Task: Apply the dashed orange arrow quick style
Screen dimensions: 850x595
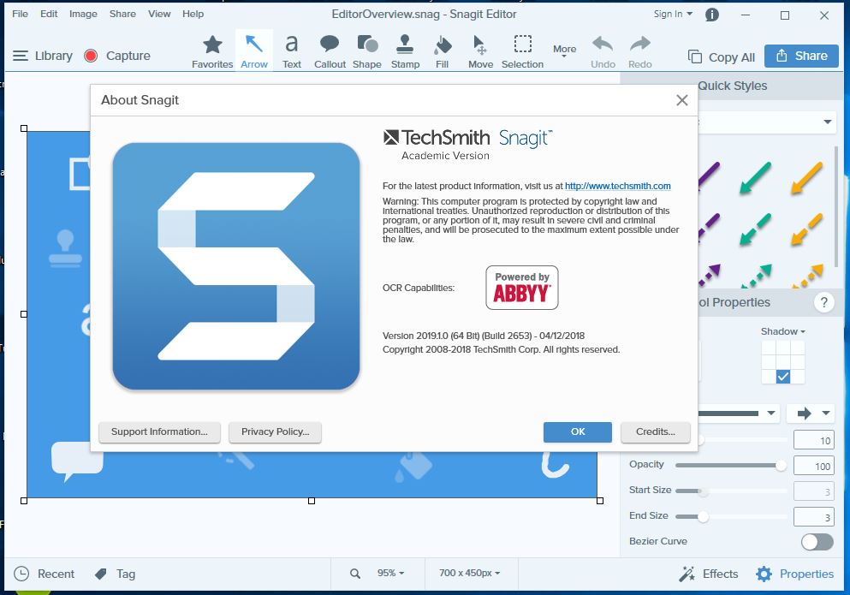Action: click(806, 229)
